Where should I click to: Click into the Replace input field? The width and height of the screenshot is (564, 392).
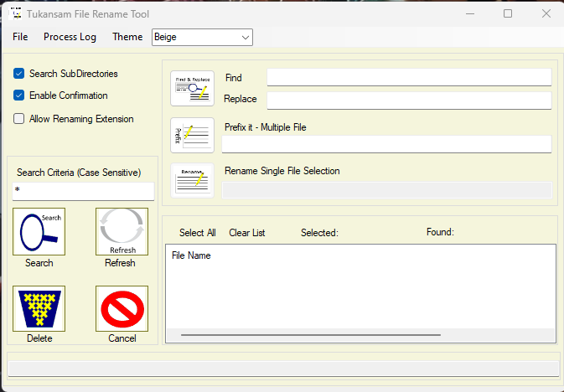click(408, 100)
